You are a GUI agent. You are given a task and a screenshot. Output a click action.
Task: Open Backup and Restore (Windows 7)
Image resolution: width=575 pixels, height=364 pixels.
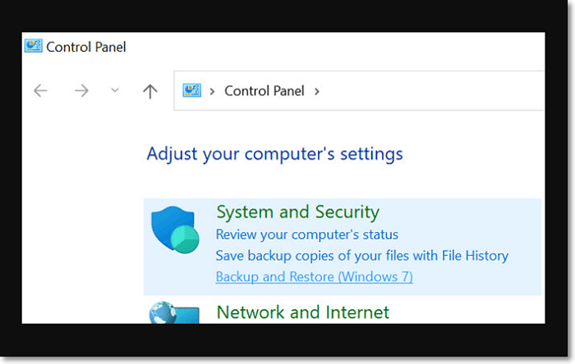(314, 277)
